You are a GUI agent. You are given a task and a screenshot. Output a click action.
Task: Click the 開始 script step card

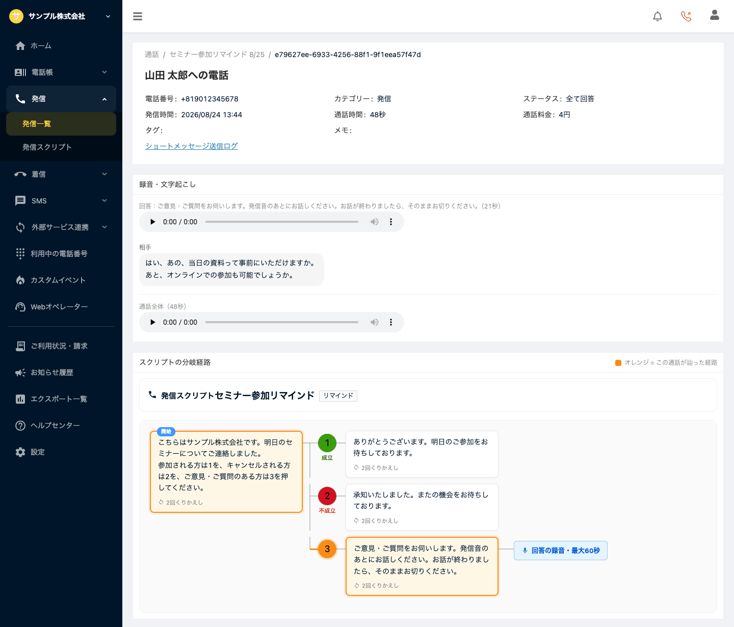pyautogui.click(x=226, y=472)
